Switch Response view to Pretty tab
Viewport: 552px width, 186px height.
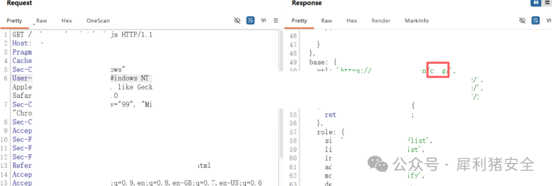coord(299,21)
